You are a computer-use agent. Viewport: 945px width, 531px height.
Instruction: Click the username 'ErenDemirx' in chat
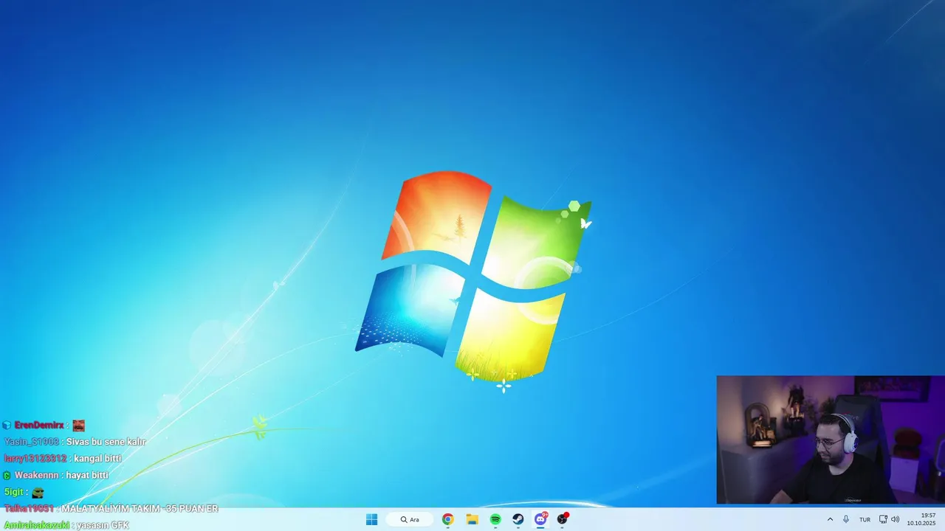pos(39,426)
